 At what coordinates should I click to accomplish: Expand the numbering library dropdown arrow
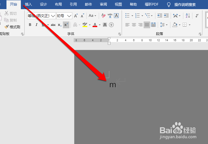tap(142, 16)
